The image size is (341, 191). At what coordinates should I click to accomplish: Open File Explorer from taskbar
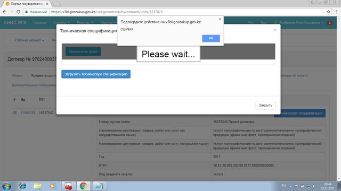(x=38, y=186)
